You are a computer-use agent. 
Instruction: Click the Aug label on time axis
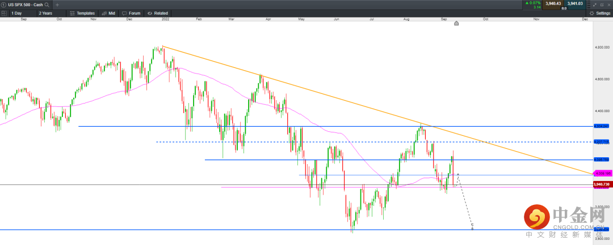pyautogui.click(x=406, y=19)
